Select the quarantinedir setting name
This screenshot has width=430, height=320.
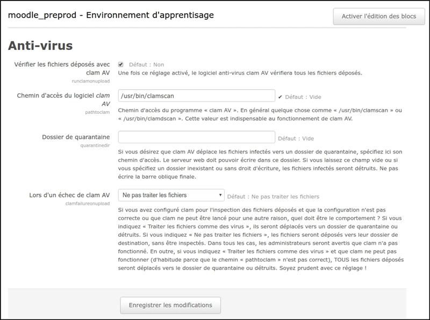(x=95, y=146)
